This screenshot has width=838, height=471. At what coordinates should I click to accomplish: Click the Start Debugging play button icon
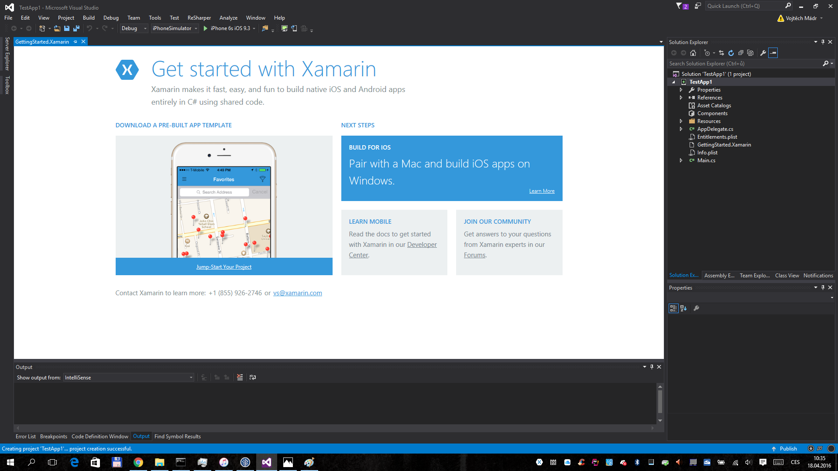pyautogui.click(x=206, y=28)
